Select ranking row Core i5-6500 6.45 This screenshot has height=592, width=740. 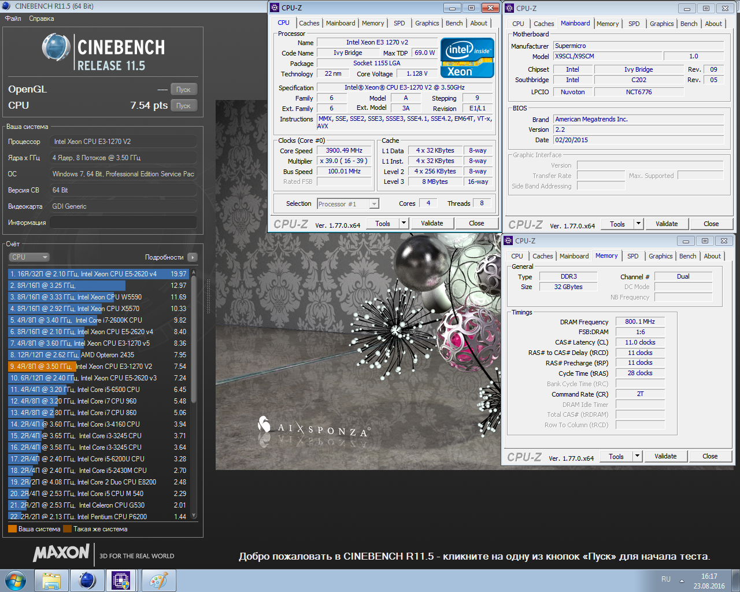tap(98, 390)
